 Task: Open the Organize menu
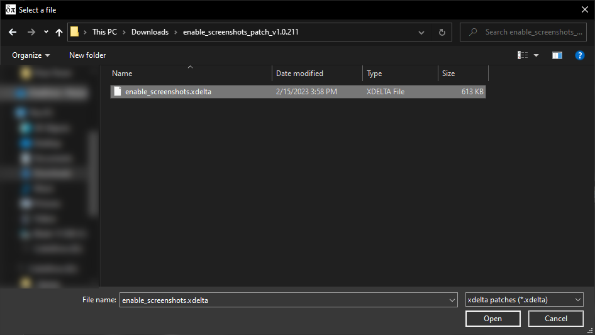(31, 55)
